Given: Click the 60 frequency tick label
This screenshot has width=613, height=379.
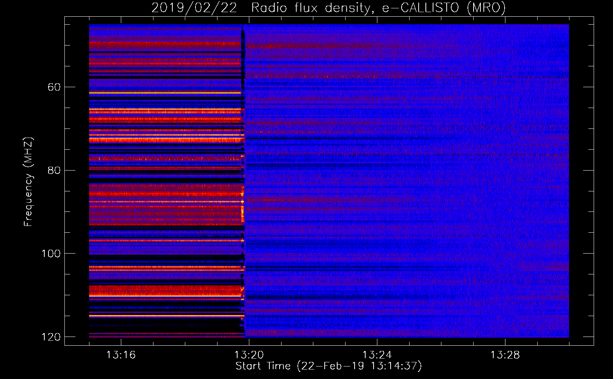Looking at the screenshot, I should (54, 87).
